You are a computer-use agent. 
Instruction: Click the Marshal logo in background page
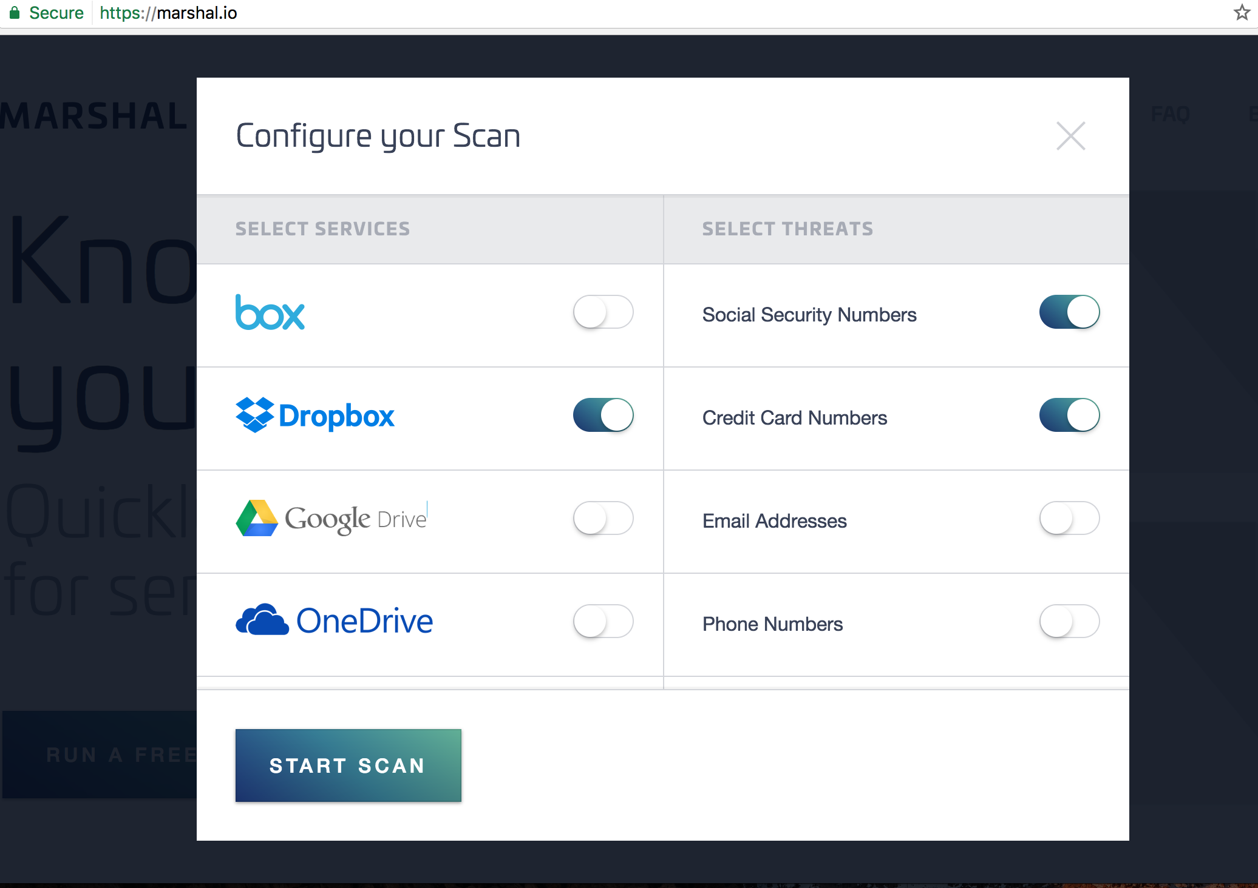(94, 116)
